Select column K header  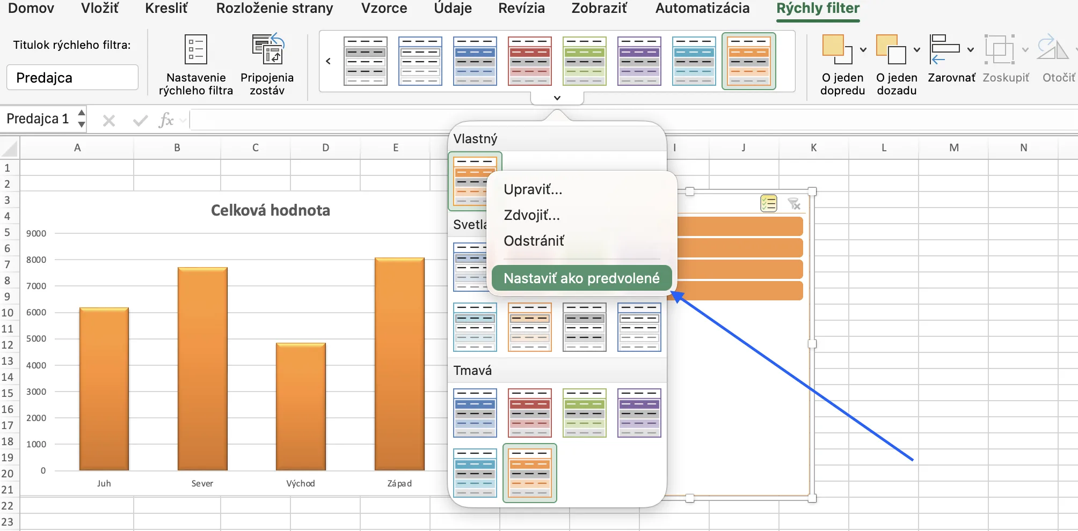(814, 147)
